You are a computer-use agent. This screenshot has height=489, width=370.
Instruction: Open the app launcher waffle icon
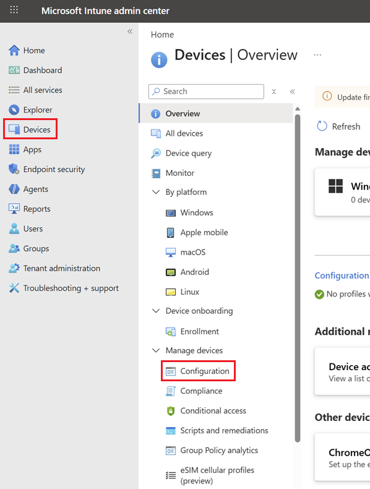point(14,10)
